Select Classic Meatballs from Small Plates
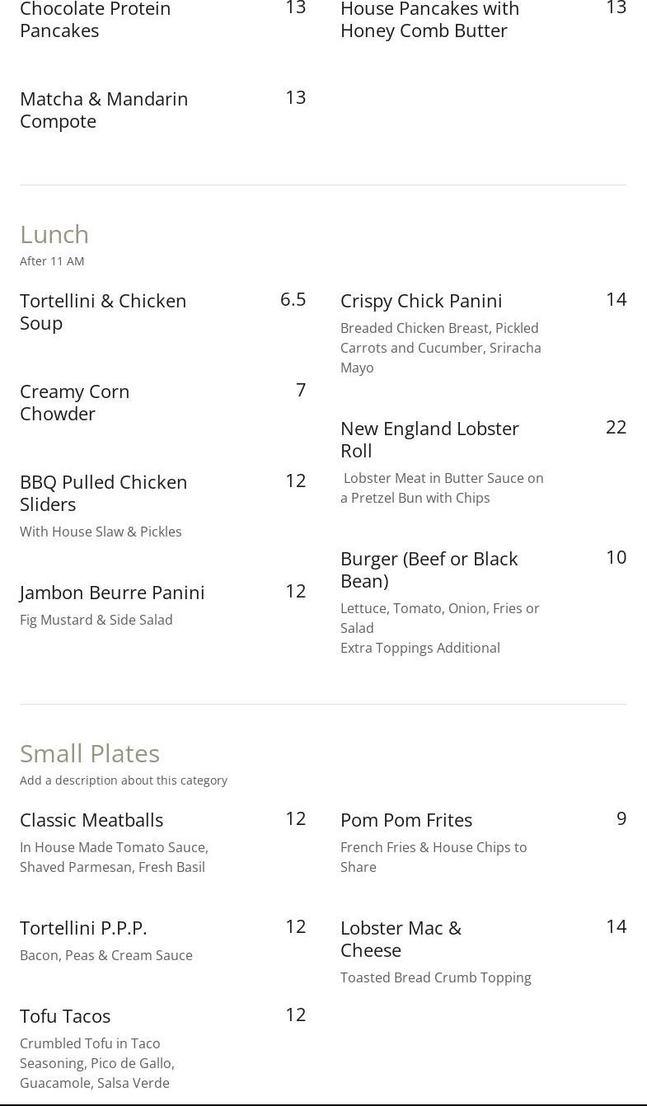This screenshot has height=1106, width=647. point(91,820)
